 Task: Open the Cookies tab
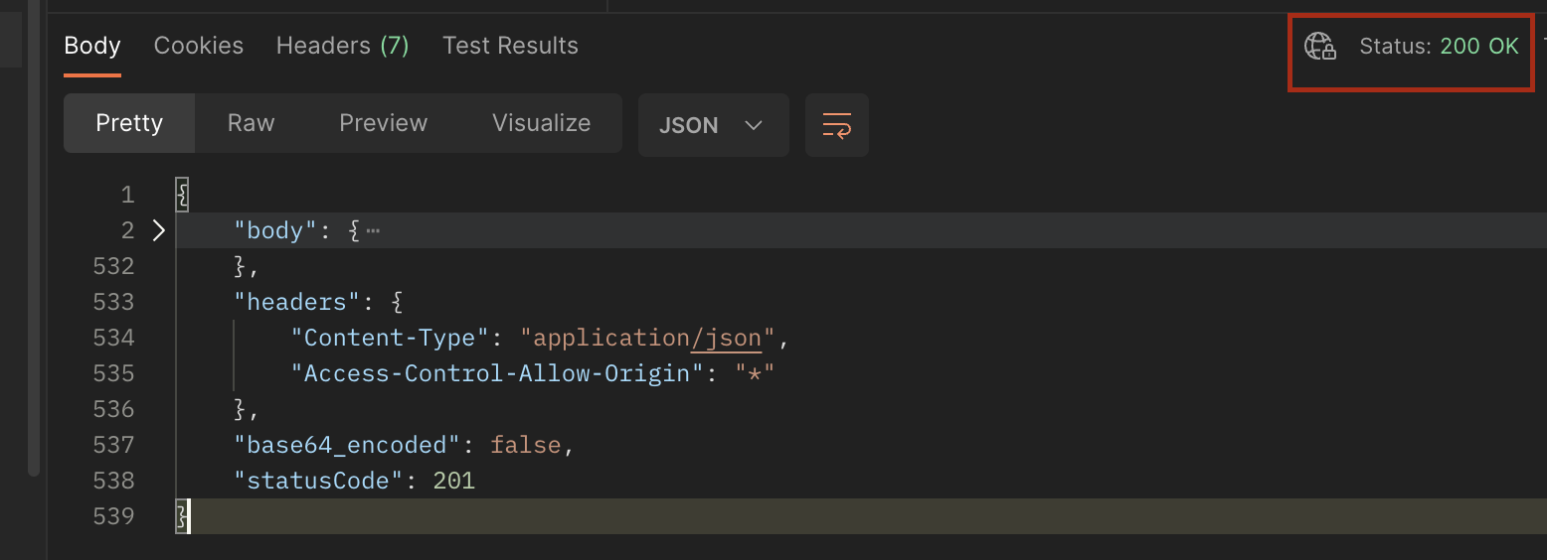(199, 46)
